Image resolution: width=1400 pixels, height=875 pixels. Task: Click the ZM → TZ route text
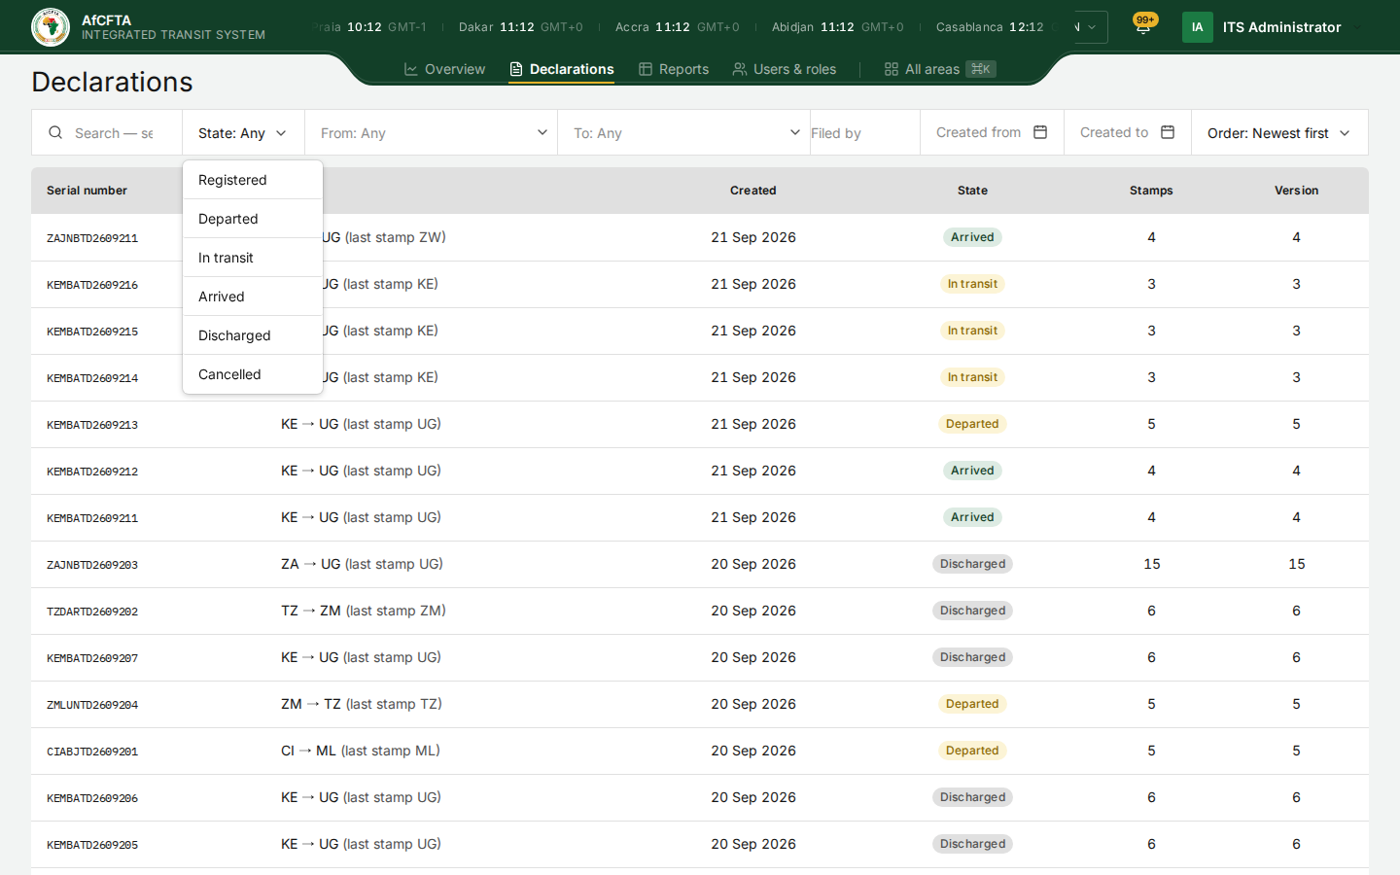tap(311, 704)
